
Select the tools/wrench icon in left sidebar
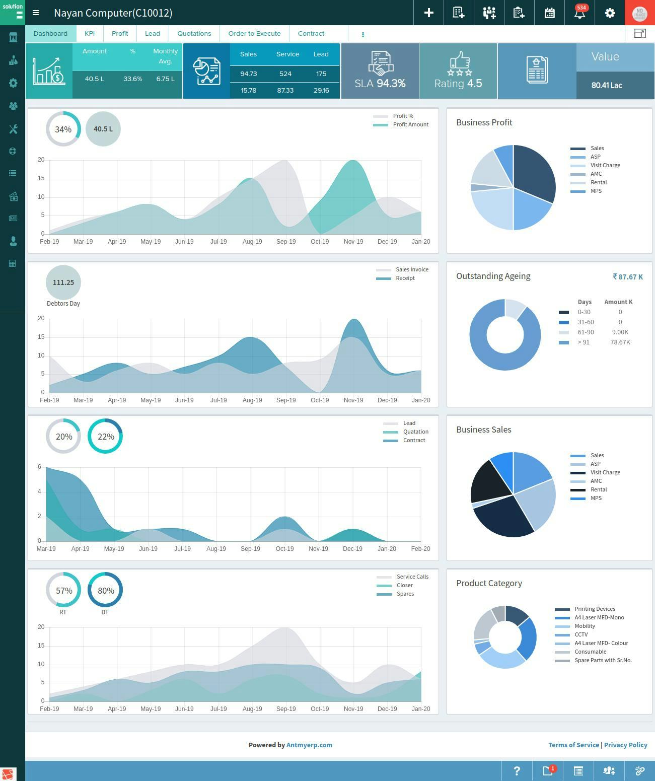pos(13,129)
